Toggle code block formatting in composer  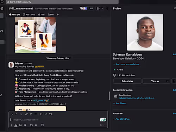pyautogui.click(x=51, y=114)
